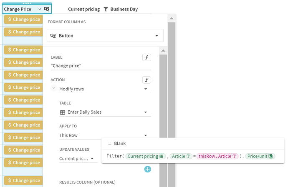Open the formula editor for Action
Screen dimensions: 288x187
[x=147, y=80]
